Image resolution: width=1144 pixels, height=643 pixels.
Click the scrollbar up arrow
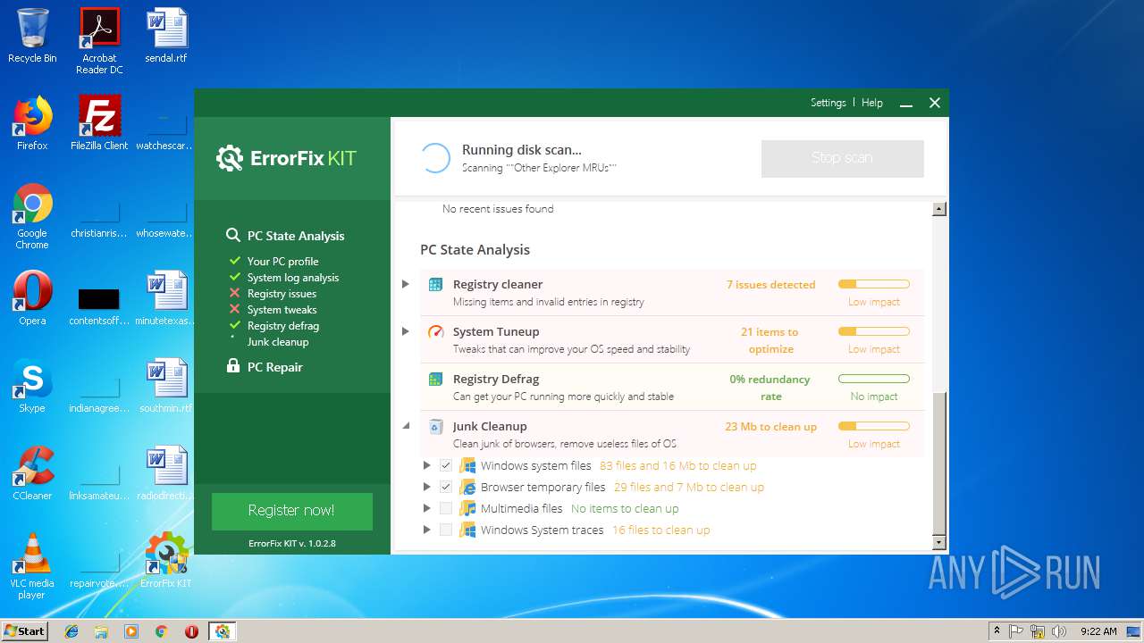coord(938,209)
